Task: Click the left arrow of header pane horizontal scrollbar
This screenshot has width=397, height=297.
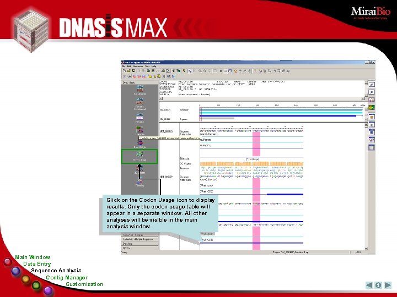Action: (x=160, y=98)
